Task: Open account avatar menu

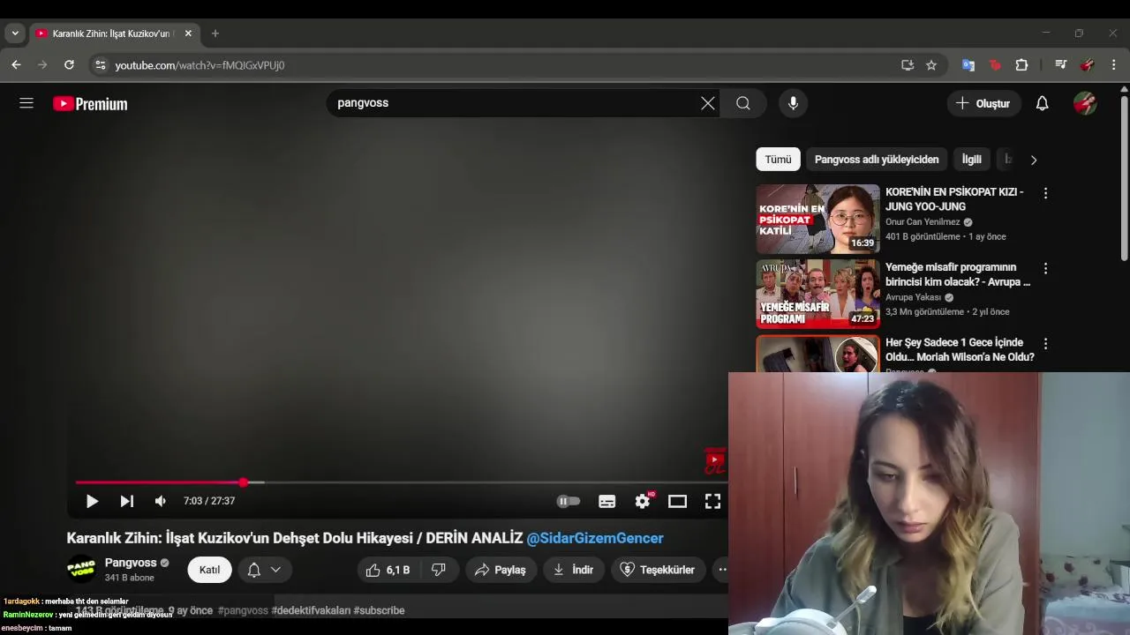Action: click(1085, 103)
